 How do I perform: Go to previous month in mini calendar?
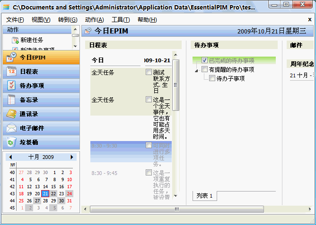tap(11, 157)
